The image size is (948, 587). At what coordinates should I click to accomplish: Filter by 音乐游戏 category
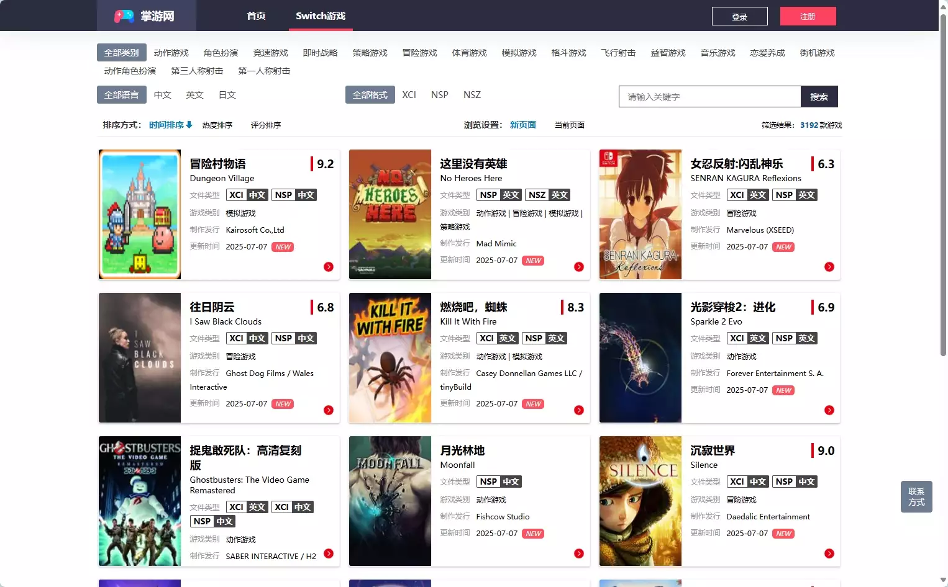(718, 53)
